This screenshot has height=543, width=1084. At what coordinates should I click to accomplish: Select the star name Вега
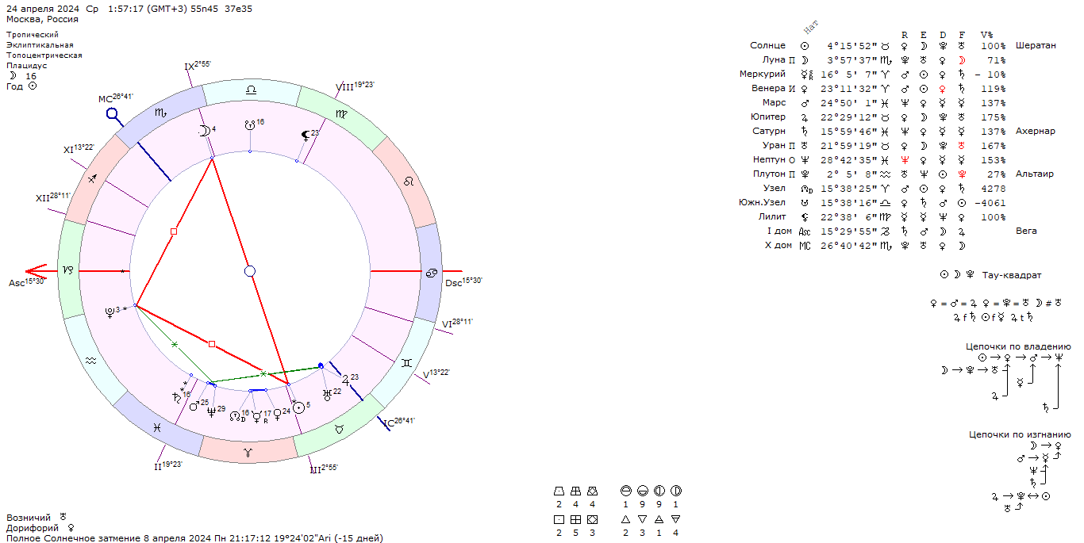coord(1026,231)
